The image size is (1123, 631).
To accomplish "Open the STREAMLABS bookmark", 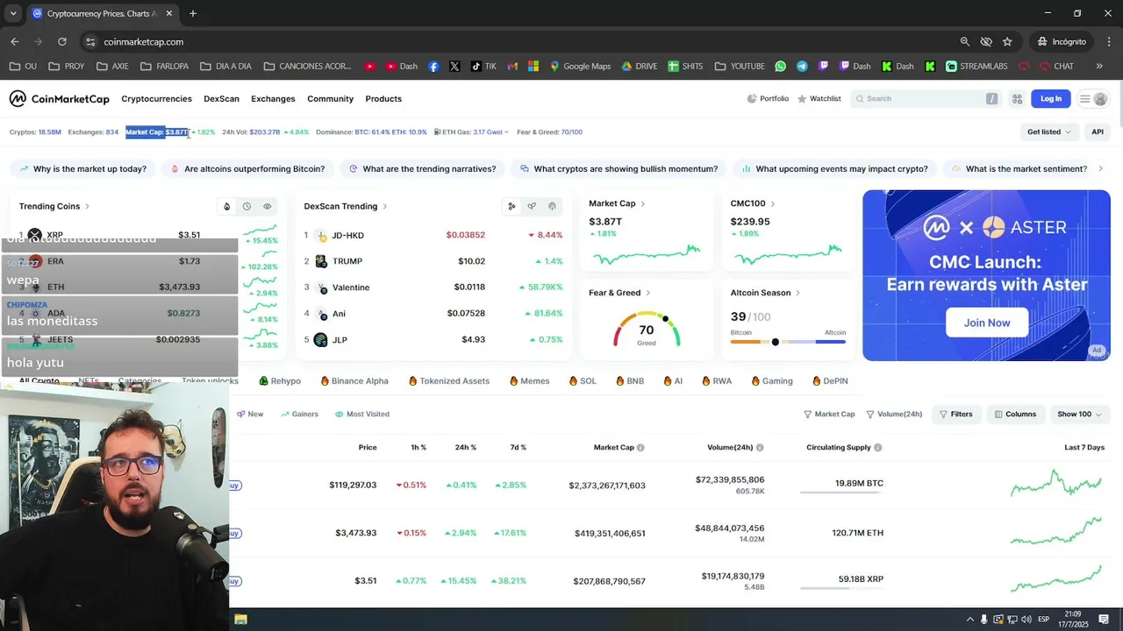I will point(976,66).
